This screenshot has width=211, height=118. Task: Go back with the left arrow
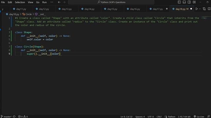point(59,2)
